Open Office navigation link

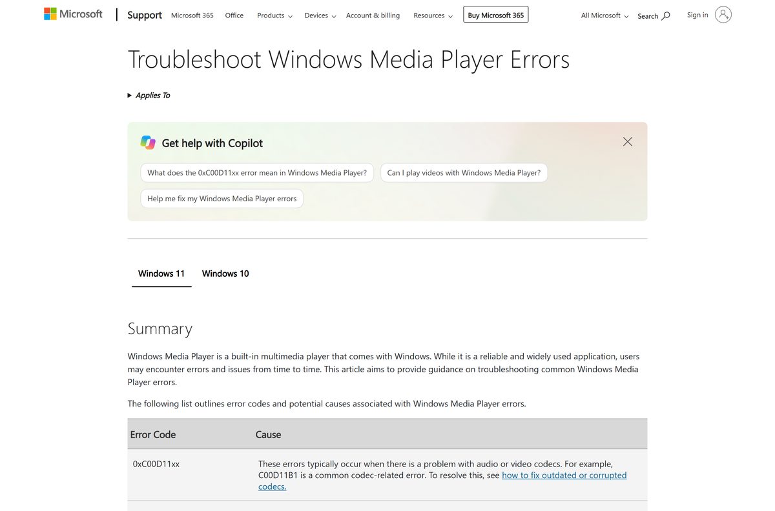(234, 15)
